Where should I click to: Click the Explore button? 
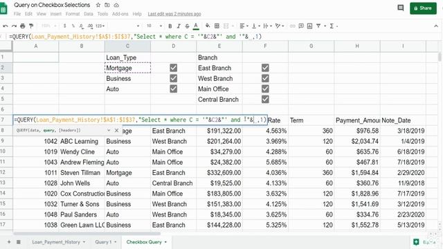point(425,242)
